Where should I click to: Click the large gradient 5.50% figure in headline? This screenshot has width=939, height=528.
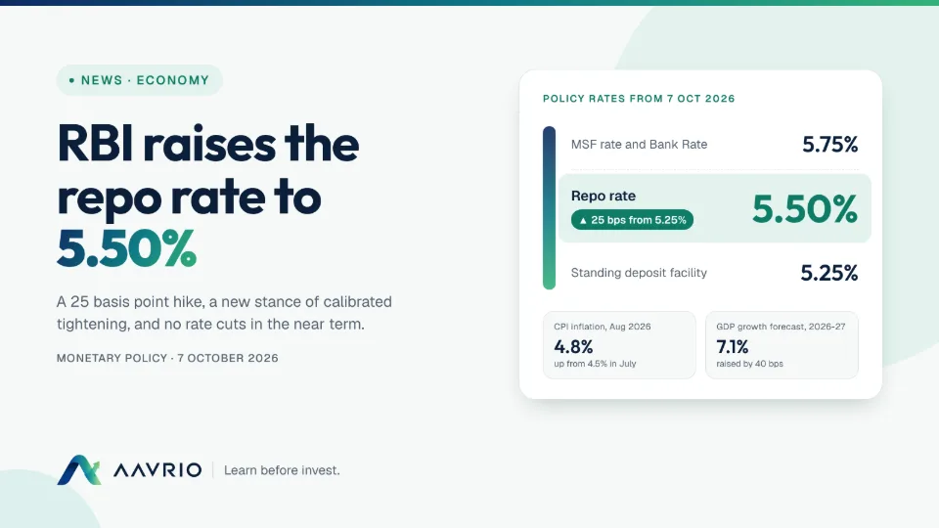click(x=126, y=248)
